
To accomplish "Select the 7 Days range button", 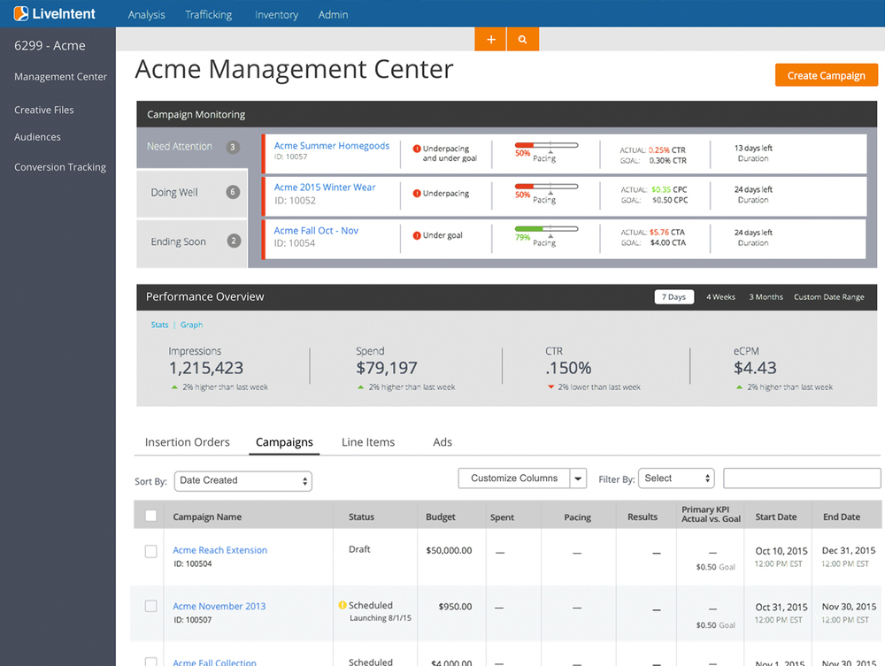I will [x=673, y=296].
